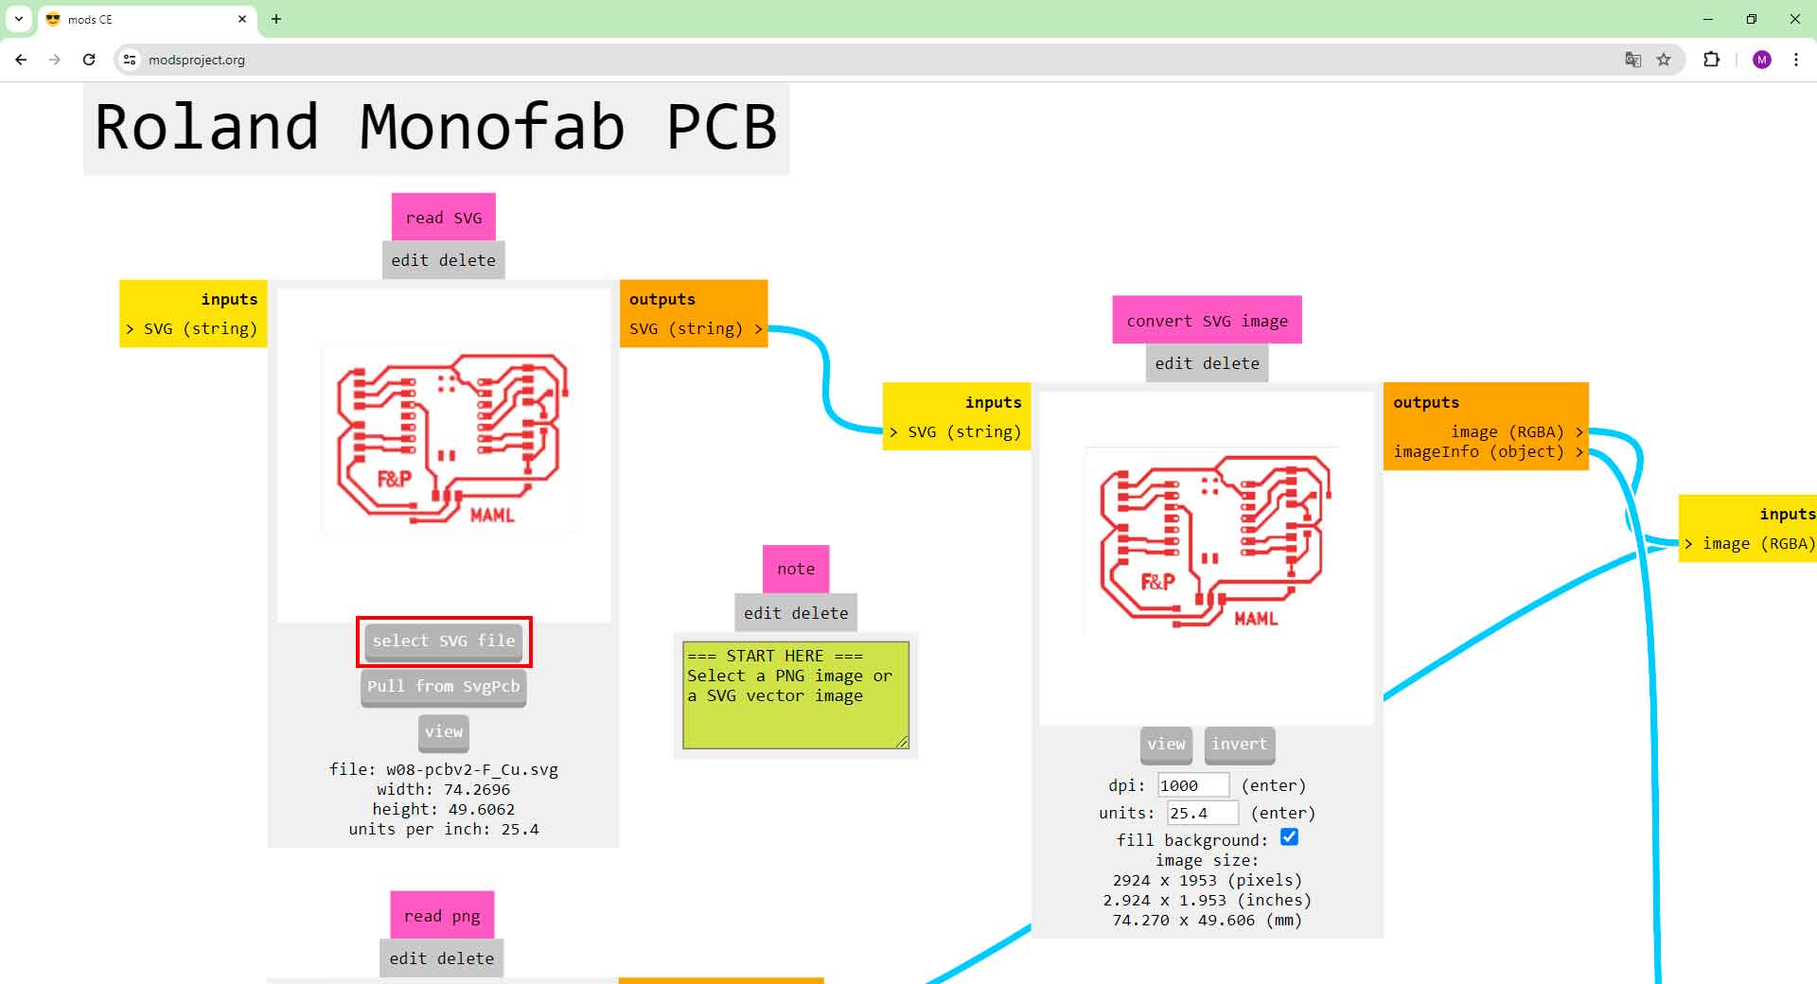View site information icon in address bar
Viewport: 1817px width, 984px height.
point(130,60)
